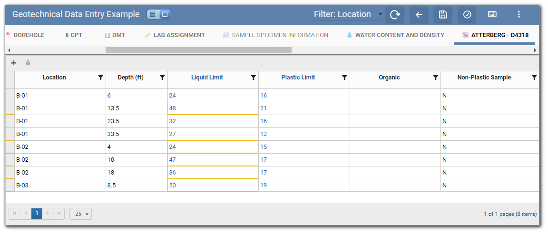Open the three-dot more options menu
548x234 pixels.
tap(519, 15)
